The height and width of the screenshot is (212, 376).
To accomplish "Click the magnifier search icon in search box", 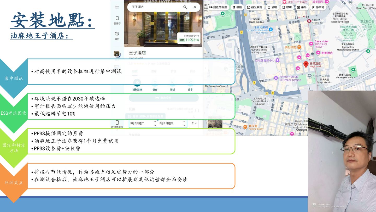I will 185,7.
